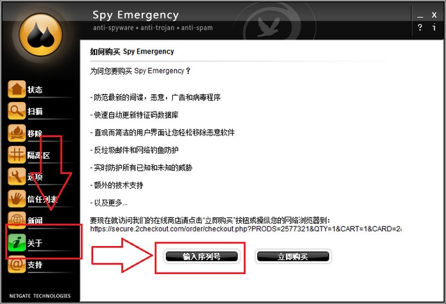446x304 pixels.
Task: Select the 新闻 globe icon
Action: 17,220
